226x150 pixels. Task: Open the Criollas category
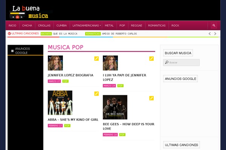(44, 25)
